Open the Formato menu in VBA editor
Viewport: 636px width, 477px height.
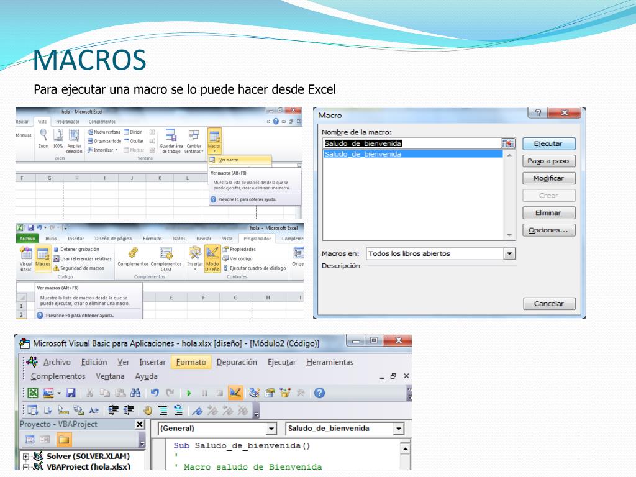[191, 362]
